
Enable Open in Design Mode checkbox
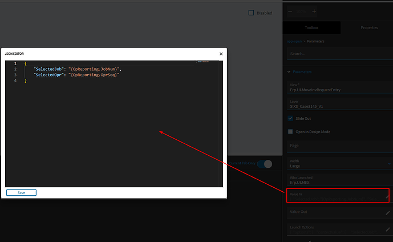tap(290, 132)
